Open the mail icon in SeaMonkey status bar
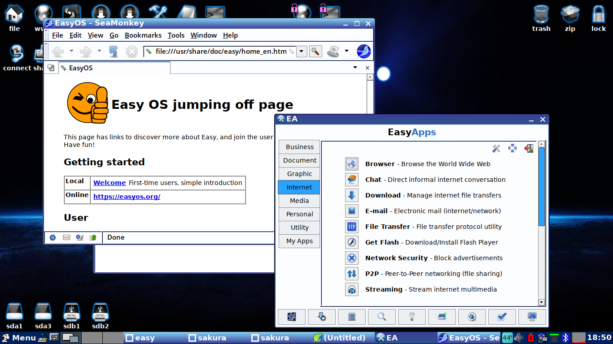613x344 pixels. [66, 237]
